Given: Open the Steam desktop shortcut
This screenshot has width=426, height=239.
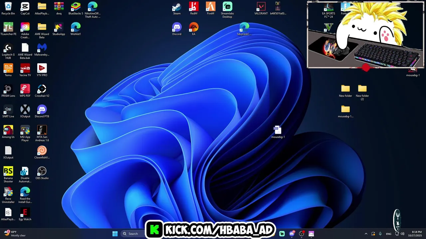Looking at the screenshot, I should tap(177, 9).
